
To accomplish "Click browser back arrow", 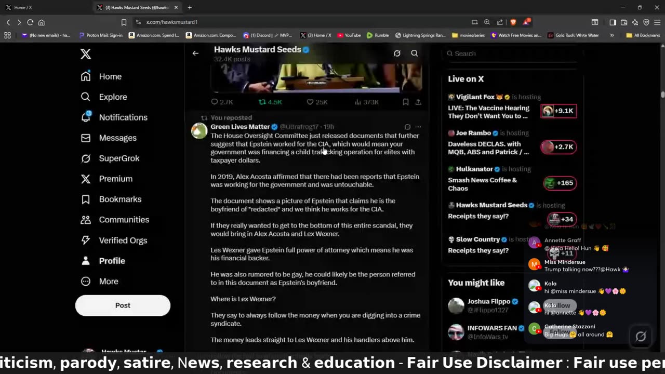I will click(8, 22).
